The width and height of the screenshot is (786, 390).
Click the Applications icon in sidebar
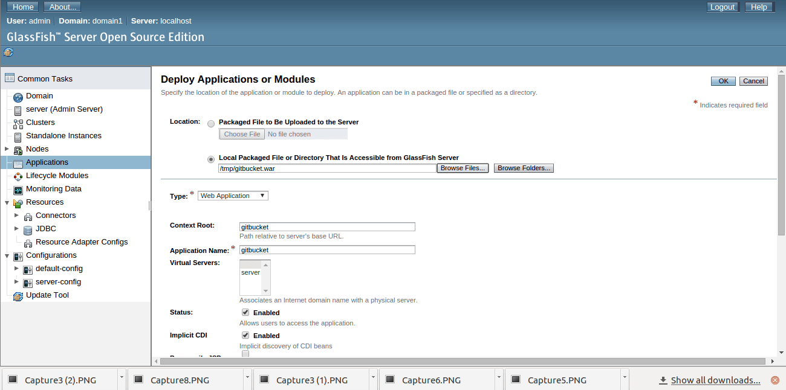point(18,163)
